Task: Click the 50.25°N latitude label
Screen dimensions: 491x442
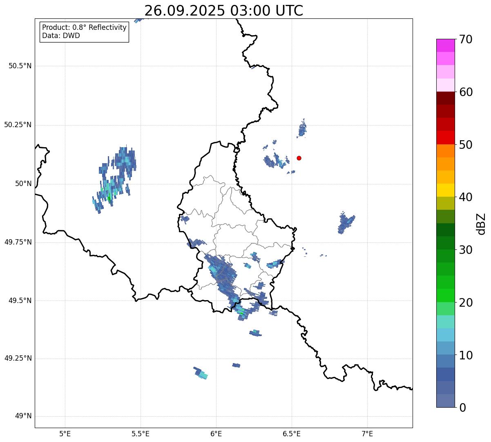Action: coord(18,125)
